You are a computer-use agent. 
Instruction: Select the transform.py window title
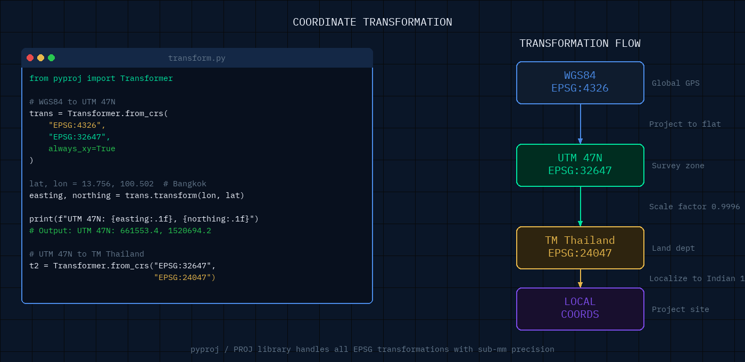pyautogui.click(x=197, y=58)
